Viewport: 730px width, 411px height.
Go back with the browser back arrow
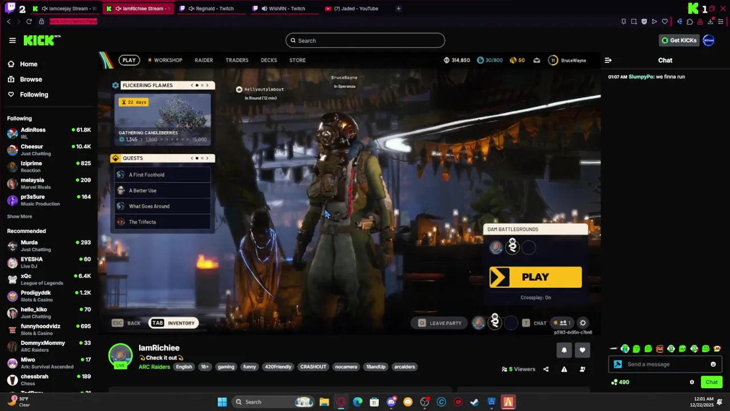pos(9,21)
